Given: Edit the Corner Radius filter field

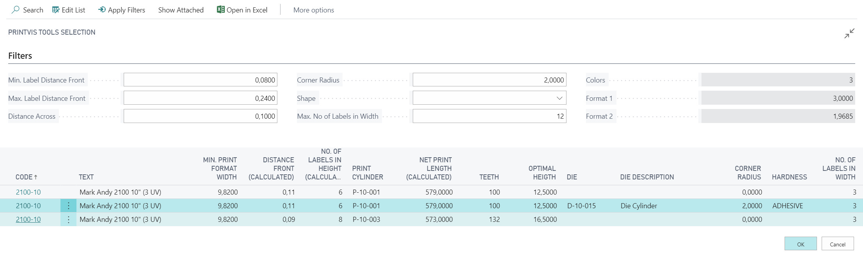Looking at the screenshot, I should click(489, 80).
